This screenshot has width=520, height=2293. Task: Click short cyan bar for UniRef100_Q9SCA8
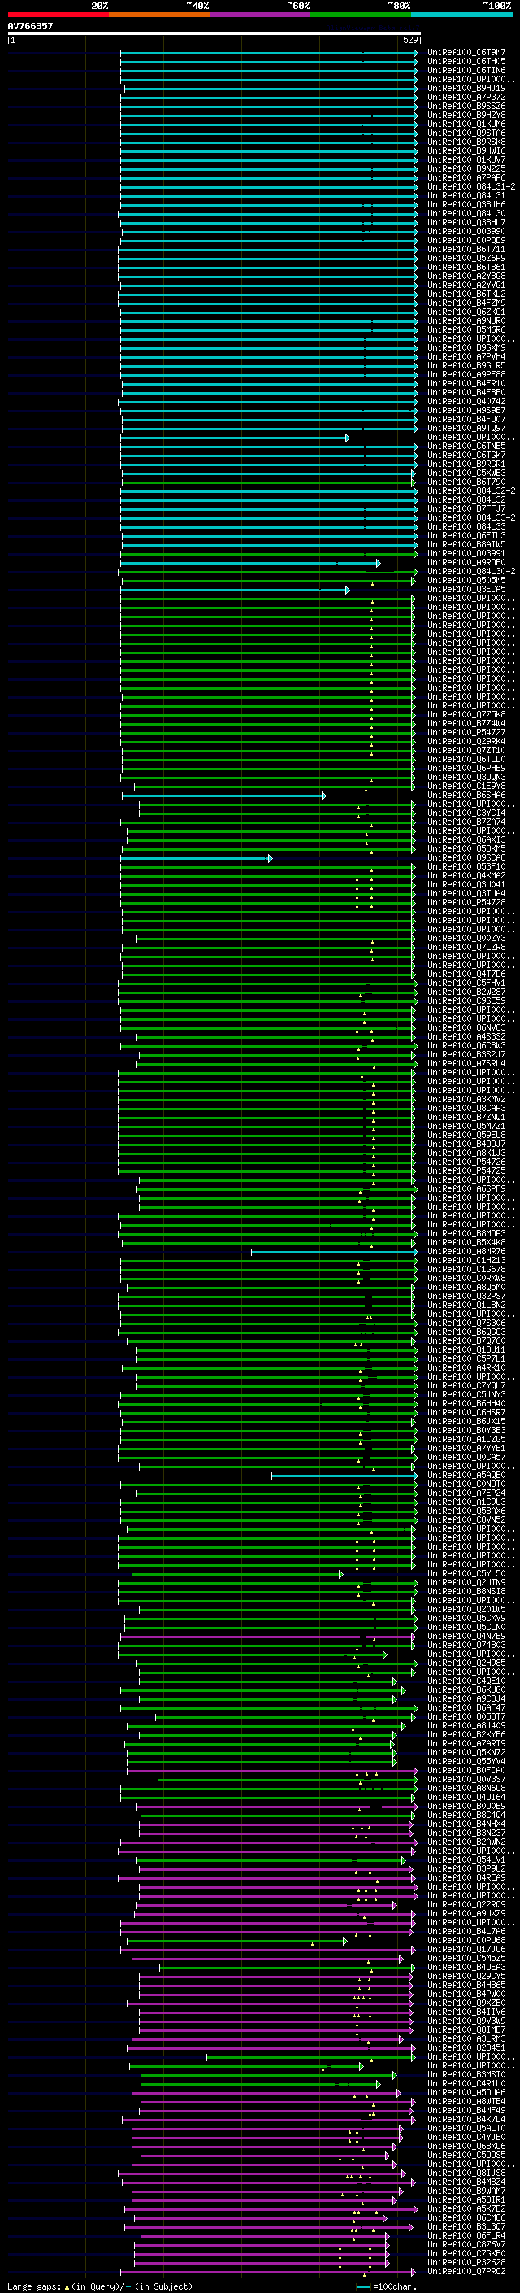coord(197,858)
